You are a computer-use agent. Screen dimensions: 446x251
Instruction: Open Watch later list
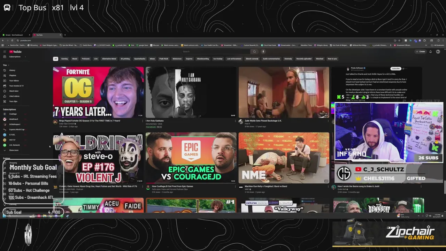[x=14, y=91]
